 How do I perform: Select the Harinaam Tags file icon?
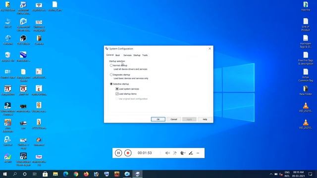click(x=306, y=42)
